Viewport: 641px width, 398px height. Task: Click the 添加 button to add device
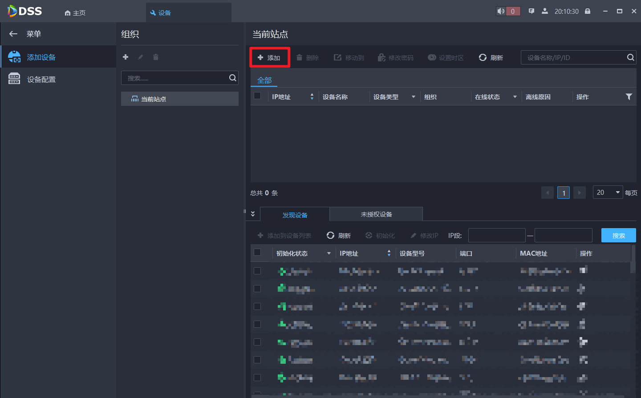point(269,58)
